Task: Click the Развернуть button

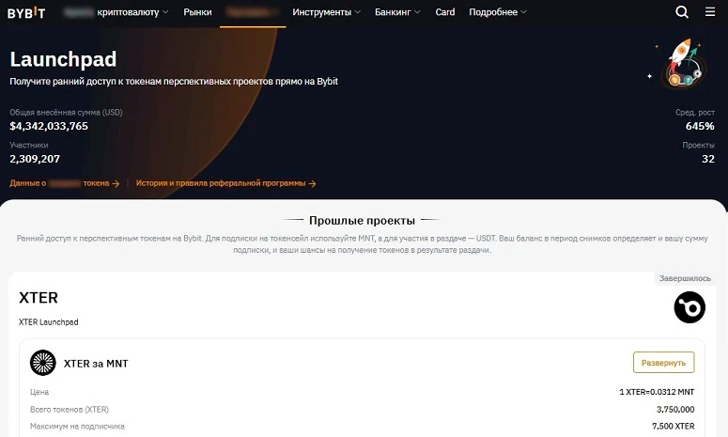Action: point(663,362)
